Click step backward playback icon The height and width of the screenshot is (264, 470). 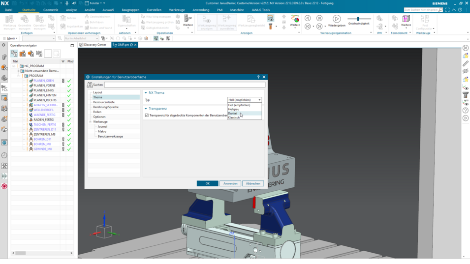(308, 18)
